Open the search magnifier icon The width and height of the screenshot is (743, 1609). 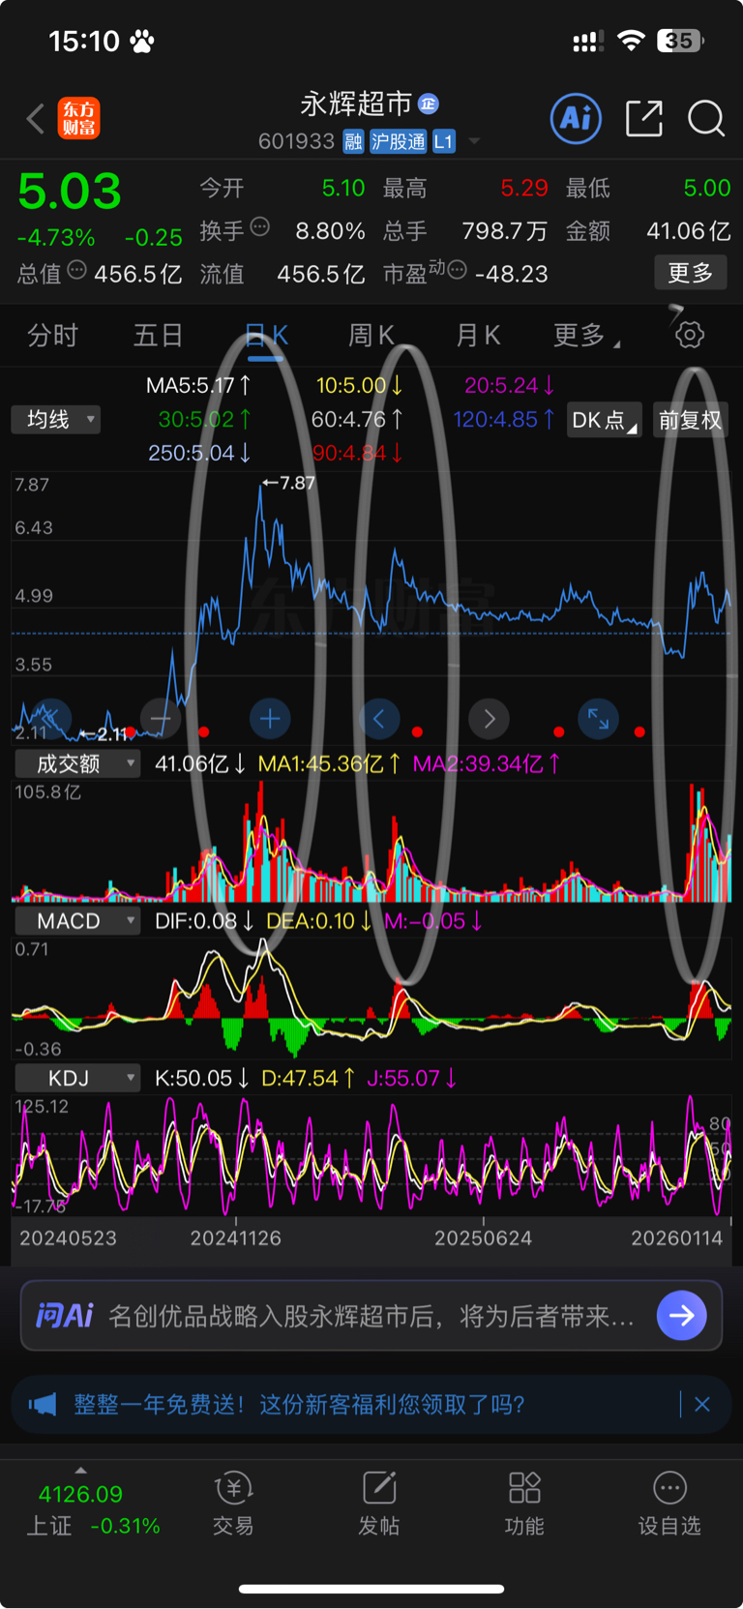[x=706, y=118]
